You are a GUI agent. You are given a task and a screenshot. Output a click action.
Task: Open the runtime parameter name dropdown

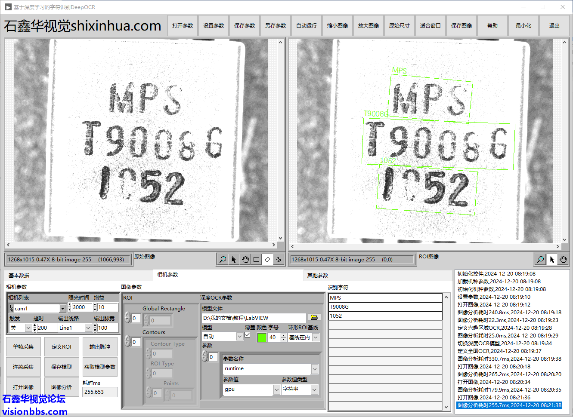(x=314, y=369)
